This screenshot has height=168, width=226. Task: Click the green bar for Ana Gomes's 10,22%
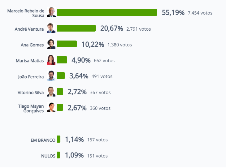tap(67, 44)
